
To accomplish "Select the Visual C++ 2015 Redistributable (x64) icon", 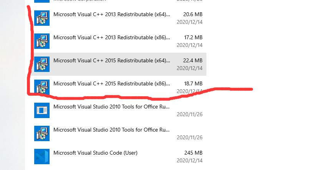I will (x=42, y=64).
